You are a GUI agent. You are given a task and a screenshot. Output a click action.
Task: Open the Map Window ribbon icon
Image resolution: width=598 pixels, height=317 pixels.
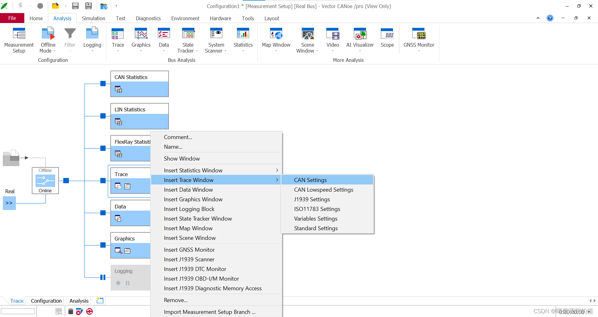[x=276, y=34]
